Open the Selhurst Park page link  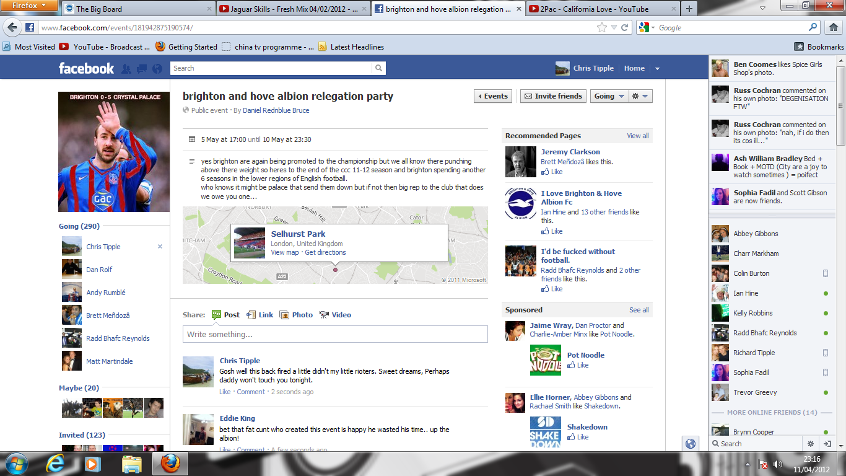pos(298,234)
